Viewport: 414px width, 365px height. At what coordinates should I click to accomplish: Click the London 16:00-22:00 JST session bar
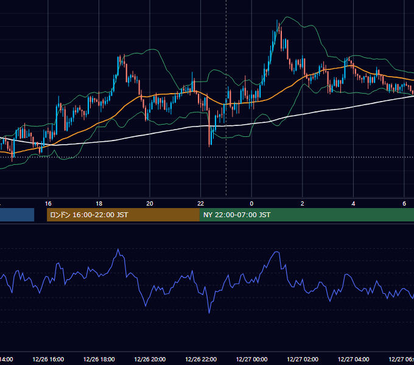pyautogui.click(x=123, y=215)
